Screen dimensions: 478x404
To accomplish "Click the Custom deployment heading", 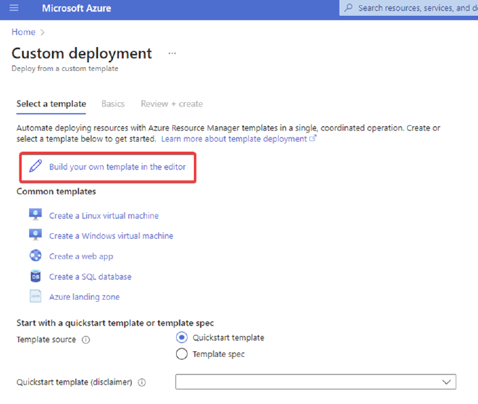I will [82, 54].
